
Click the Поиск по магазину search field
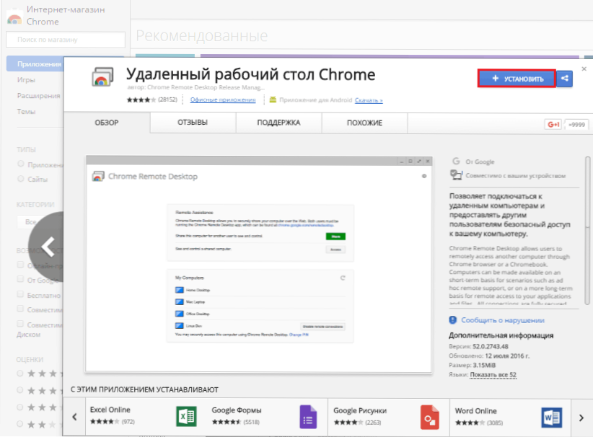[x=65, y=40]
